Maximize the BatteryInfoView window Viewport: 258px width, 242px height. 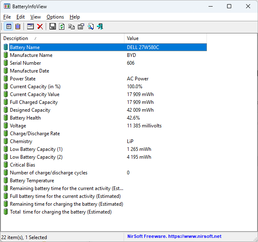(x=229, y=7)
